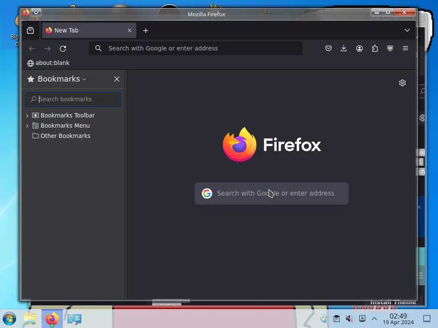Select the Bookmarks Menu tree item

[65, 126]
